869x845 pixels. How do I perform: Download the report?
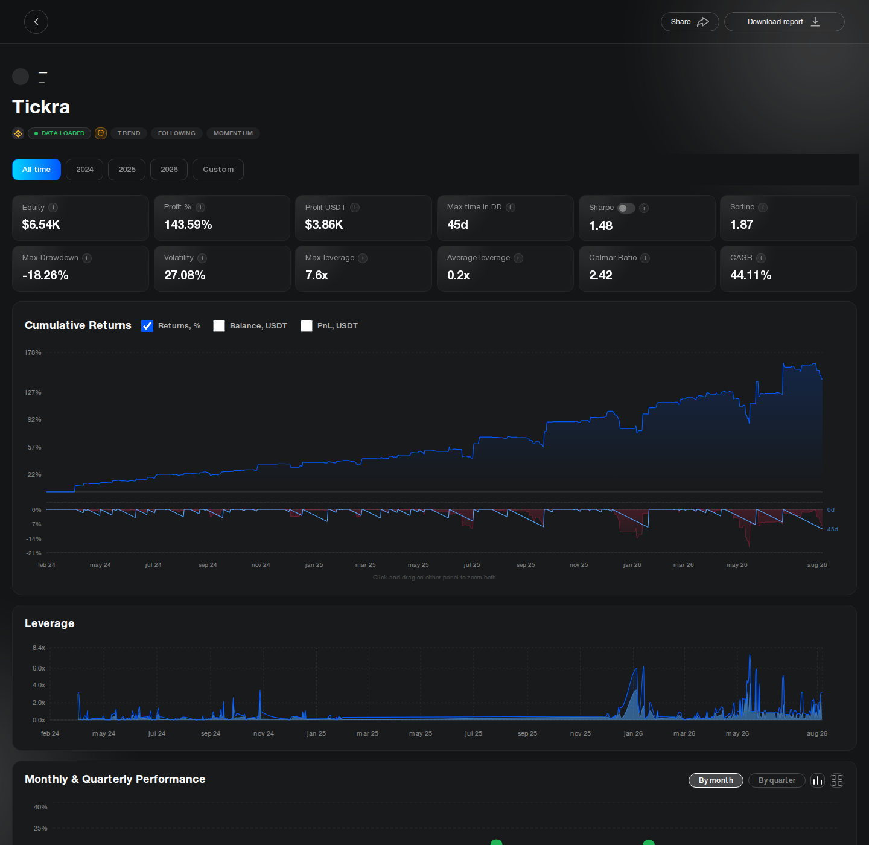coord(784,22)
